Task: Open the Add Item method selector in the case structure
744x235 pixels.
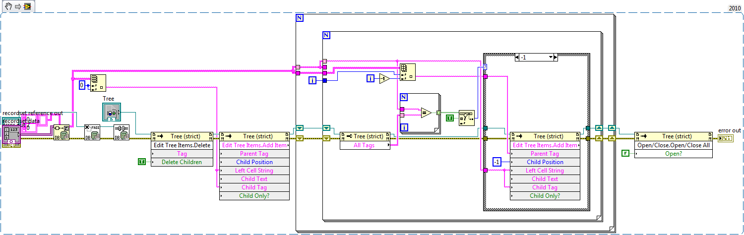Action: pos(545,145)
